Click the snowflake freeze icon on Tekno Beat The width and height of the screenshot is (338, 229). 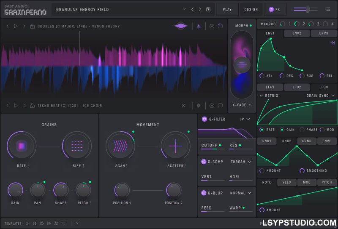pos(199,106)
